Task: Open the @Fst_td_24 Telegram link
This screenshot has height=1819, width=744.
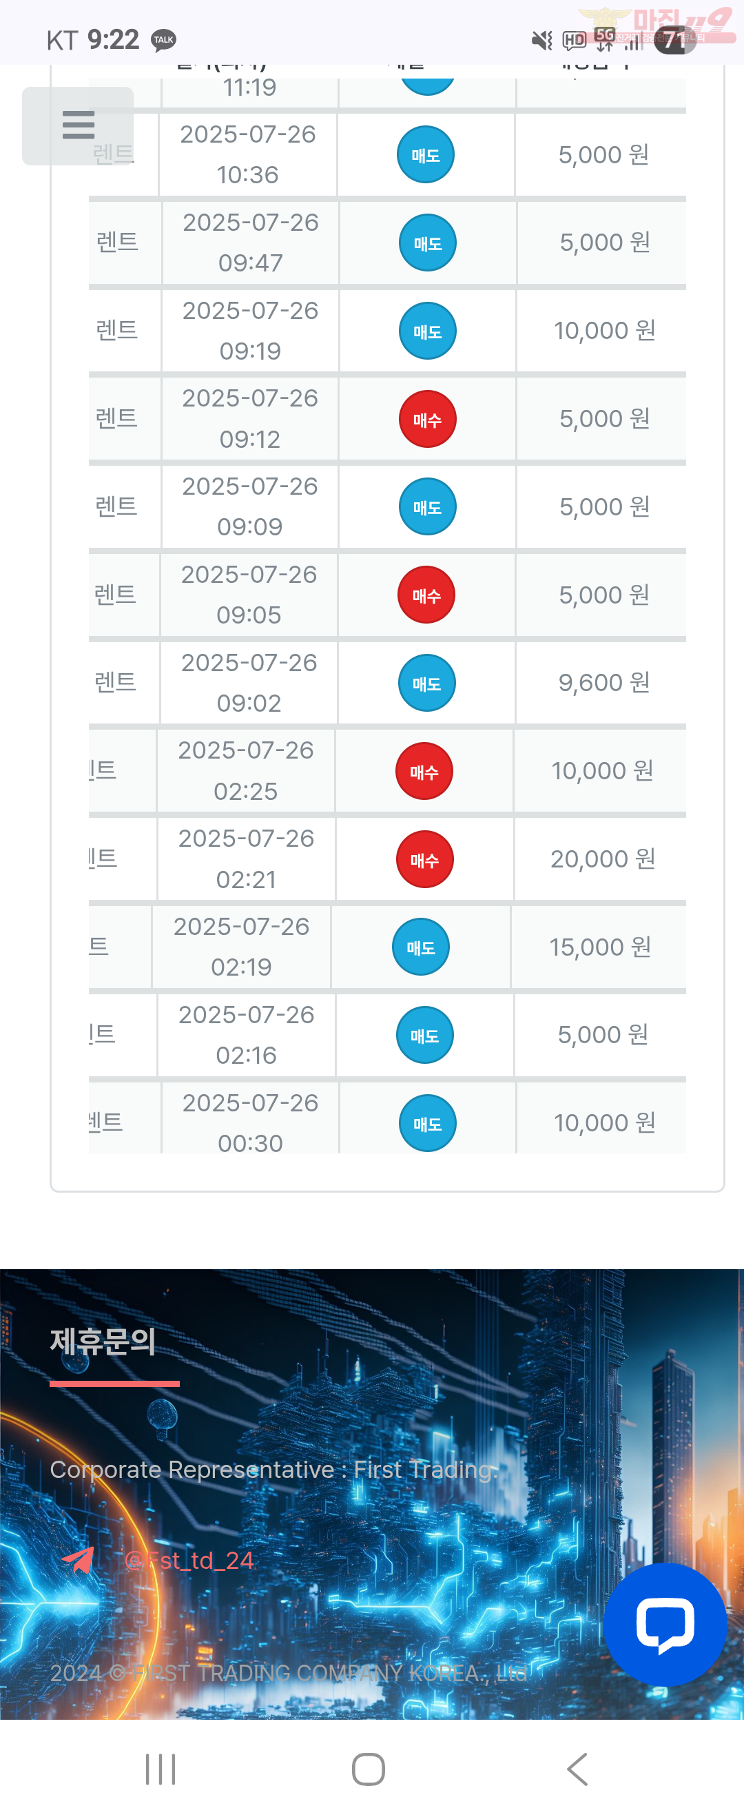Action: 189,1561
